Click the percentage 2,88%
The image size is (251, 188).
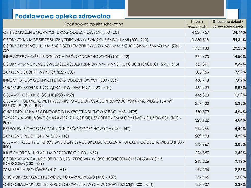pos(240,170)
